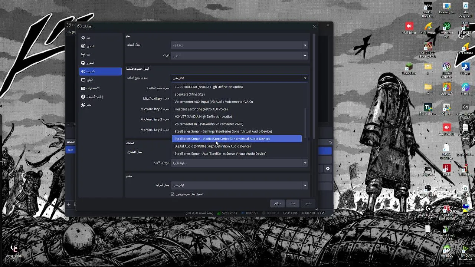
Task: Open ONE PIECE Bounty Rush shortcut
Action: point(428,50)
